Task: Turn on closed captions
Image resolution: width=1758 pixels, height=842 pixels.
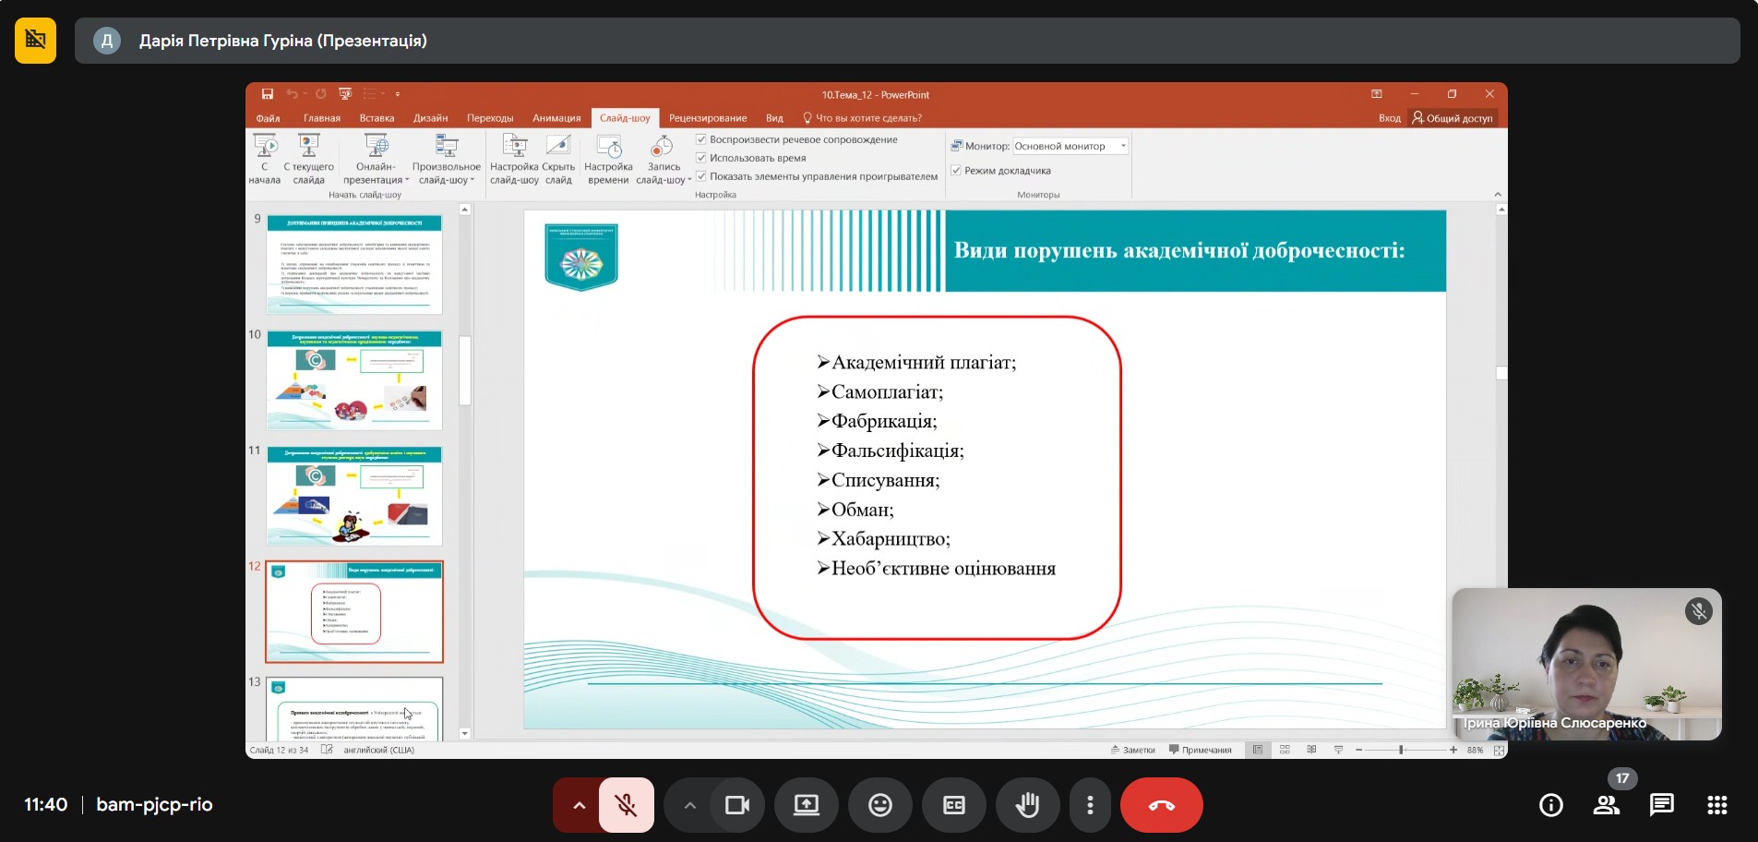Action: pyautogui.click(x=953, y=805)
